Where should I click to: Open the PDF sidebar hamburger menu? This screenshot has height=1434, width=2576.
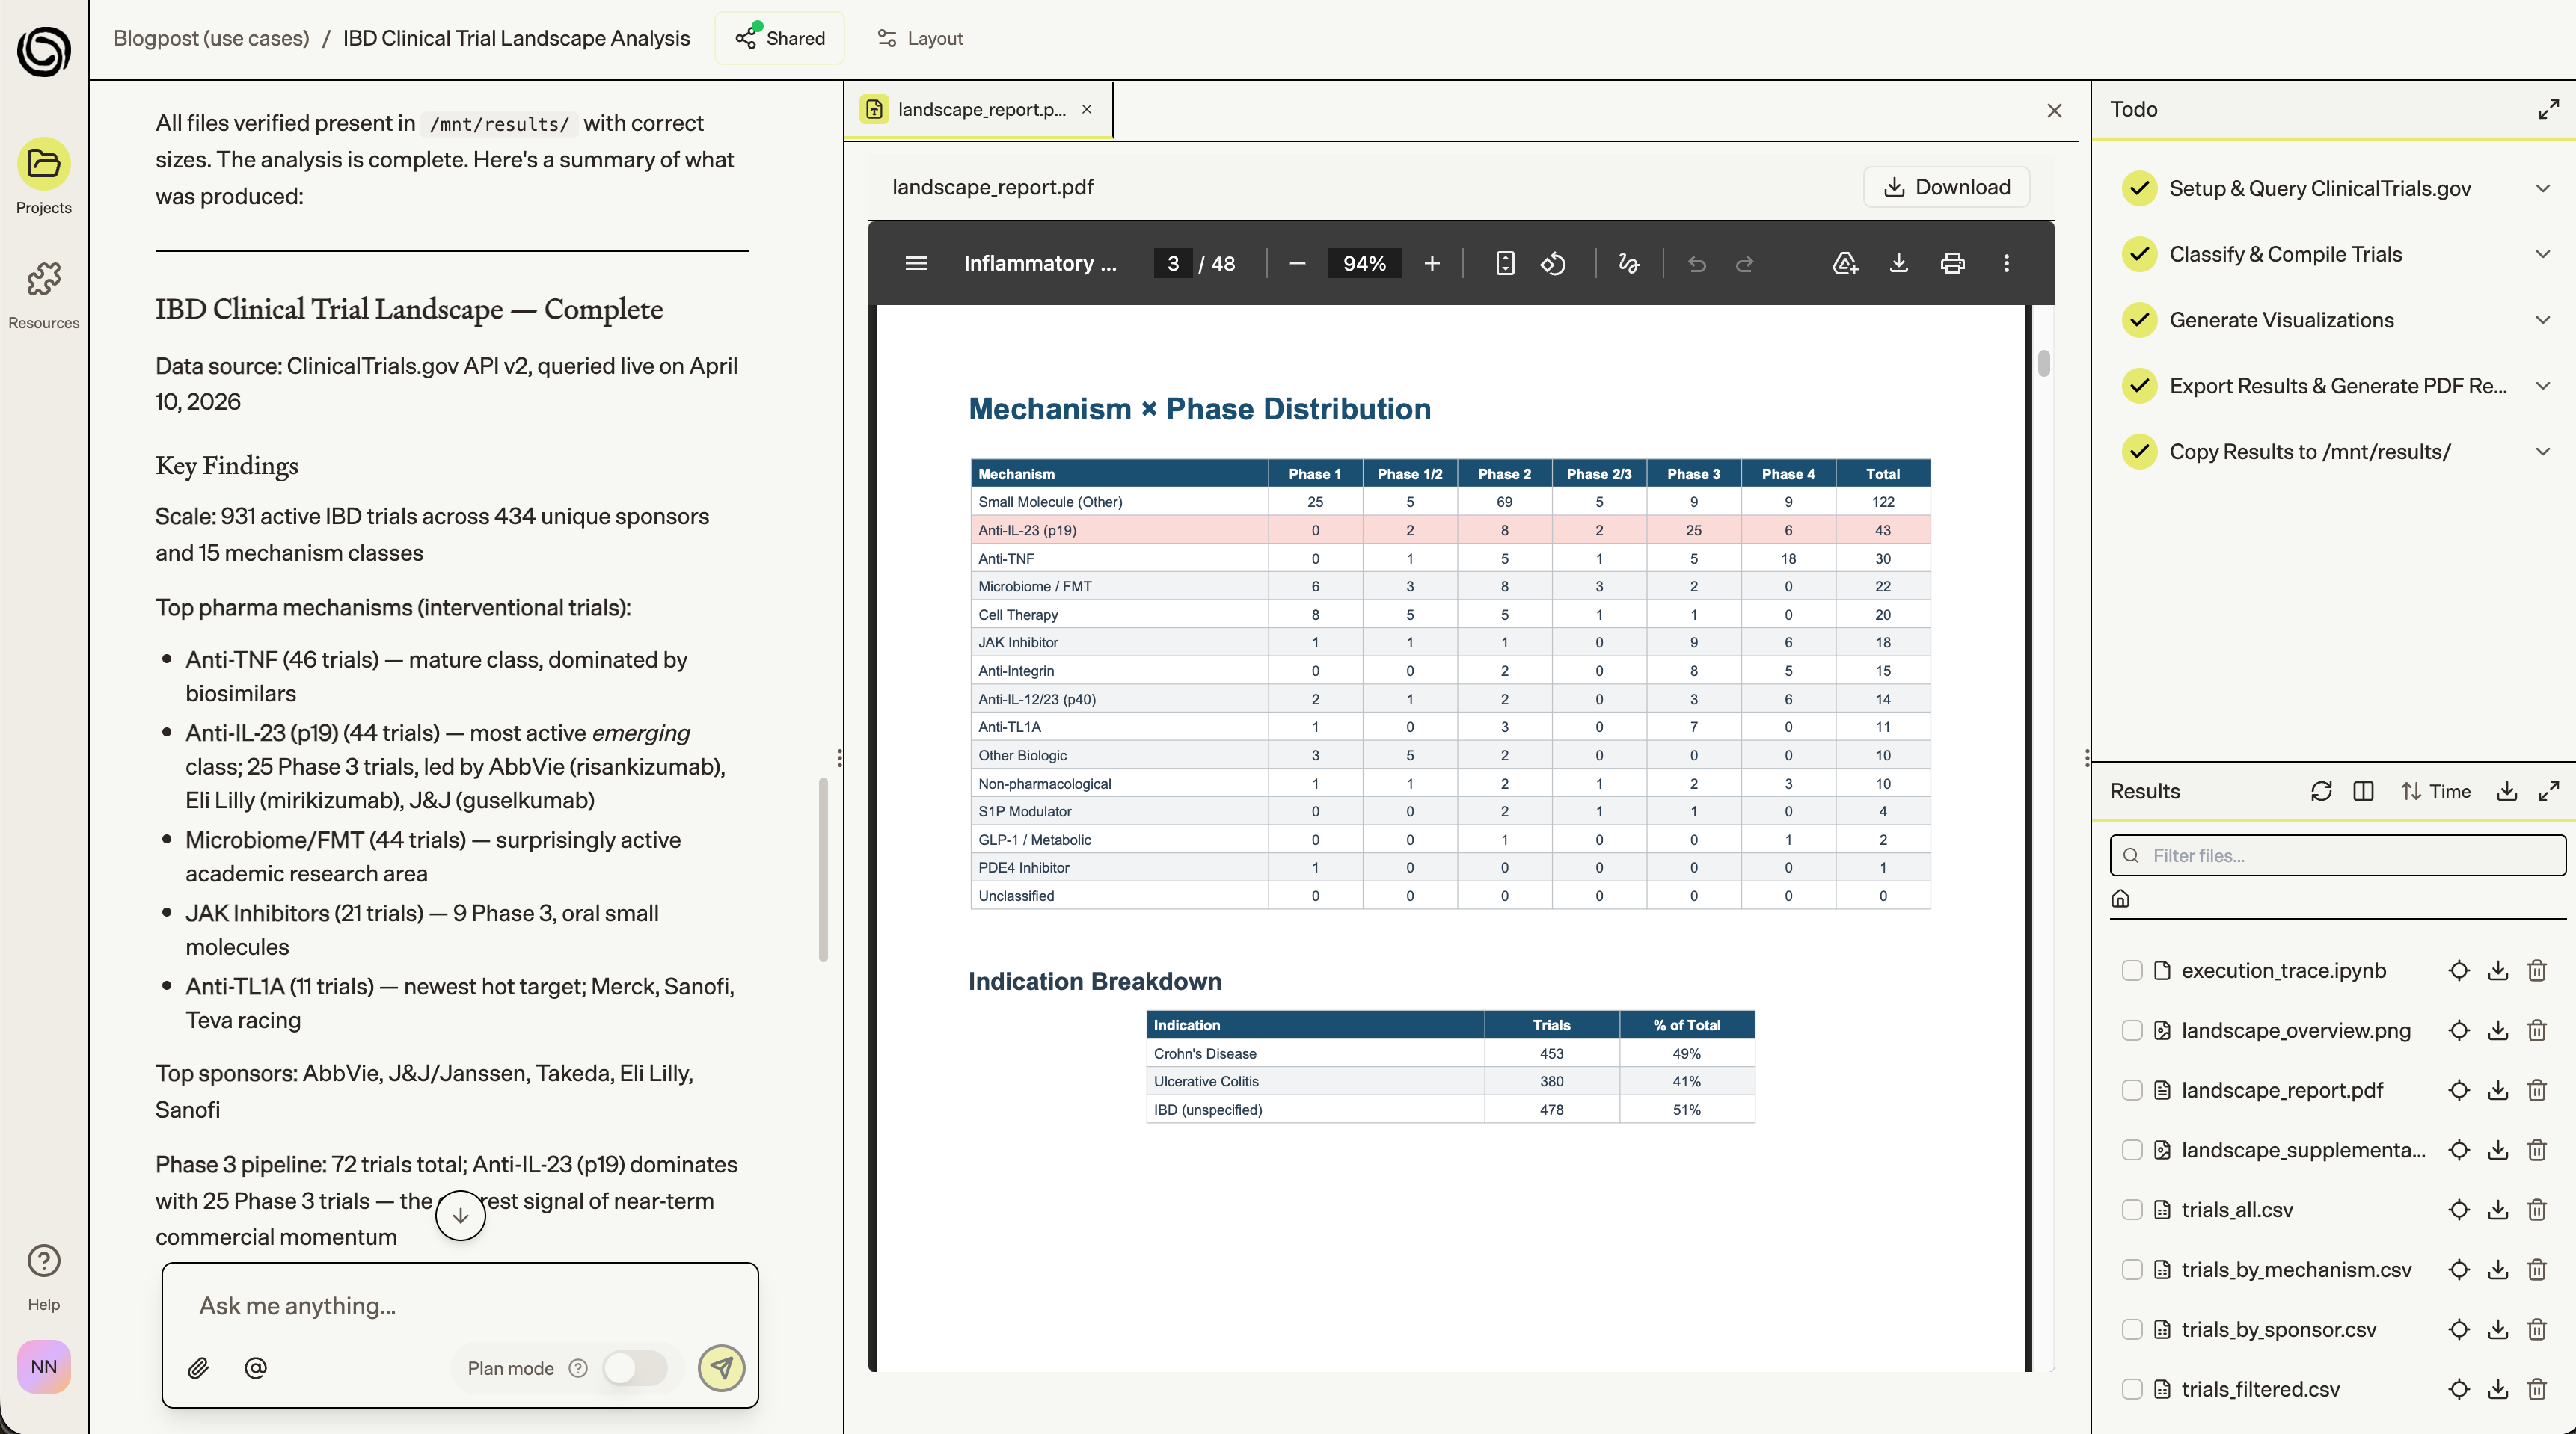915,264
